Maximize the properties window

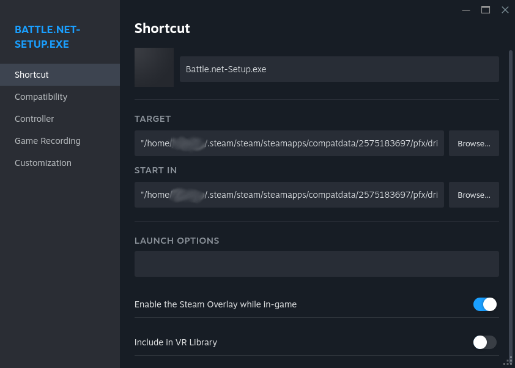click(486, 10)
